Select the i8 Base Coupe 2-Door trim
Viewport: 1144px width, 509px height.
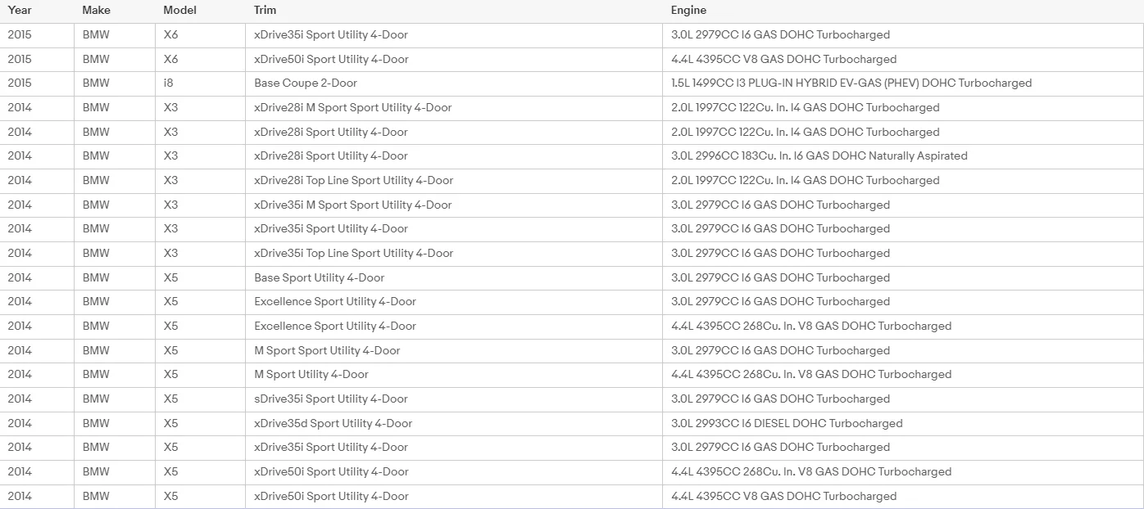(x=306, y=83)
